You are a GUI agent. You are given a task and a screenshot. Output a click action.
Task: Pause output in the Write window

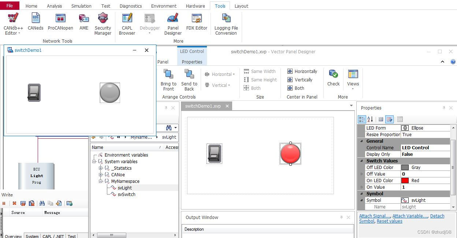pos(4,203)
